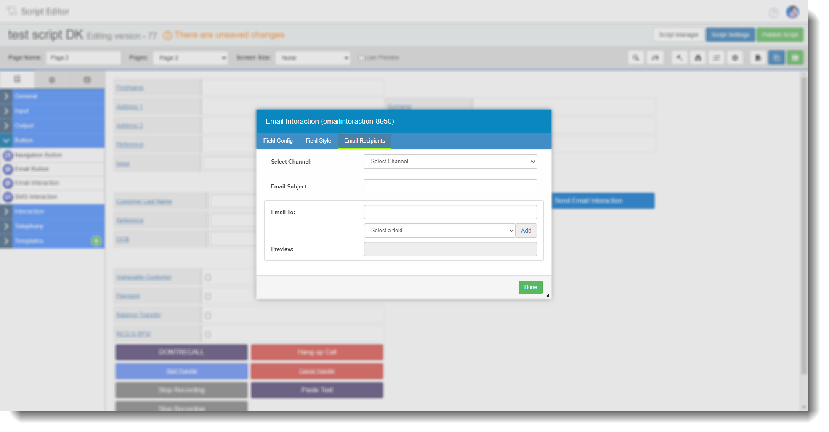This screenshot has width=829, height=432.
Task: Select SMS Interaction in the sidebar list
Action: [52, 197]
